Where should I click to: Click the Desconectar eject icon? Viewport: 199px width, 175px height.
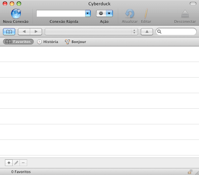pyautogui.click(x=185, y=14)
